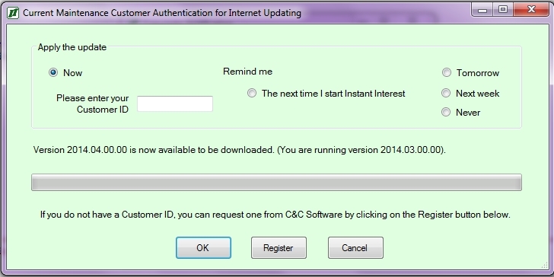The width and height of the screenshot is (554, 277).
Task: Click the download progress bar
Action: (276, 183)
